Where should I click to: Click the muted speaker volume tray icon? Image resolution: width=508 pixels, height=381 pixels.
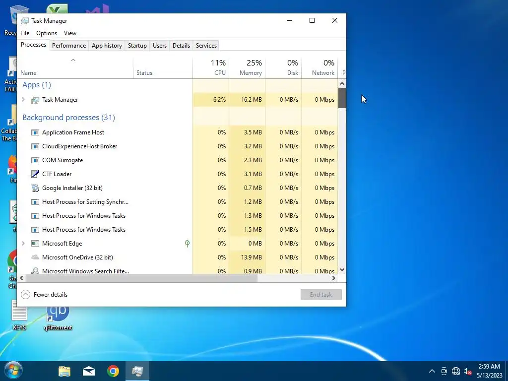467,371
